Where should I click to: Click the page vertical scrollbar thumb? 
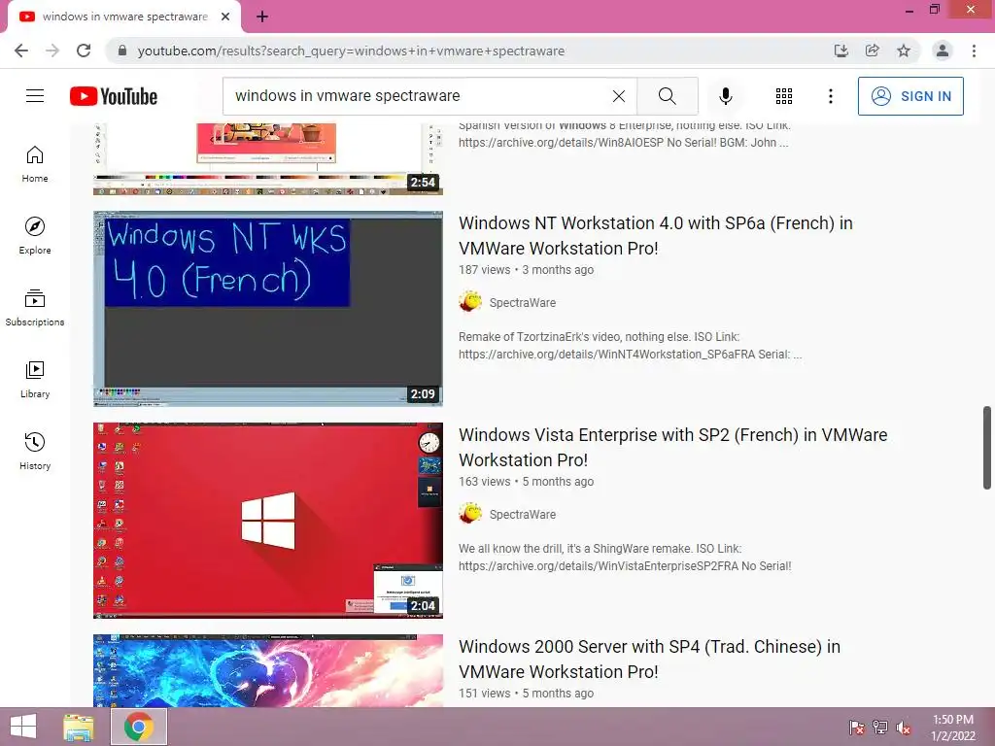pos(987,448)
